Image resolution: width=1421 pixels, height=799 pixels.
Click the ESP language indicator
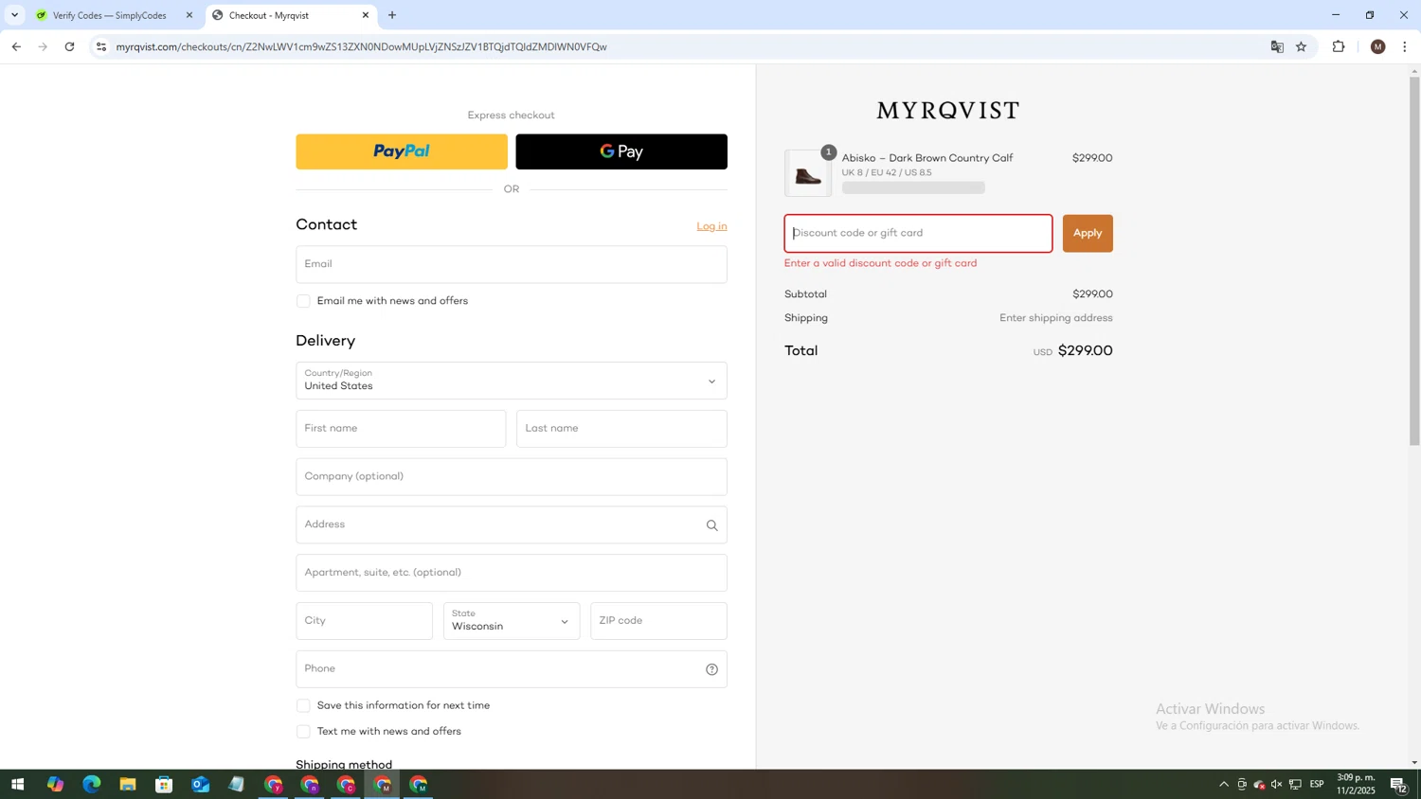[1317, 785]
